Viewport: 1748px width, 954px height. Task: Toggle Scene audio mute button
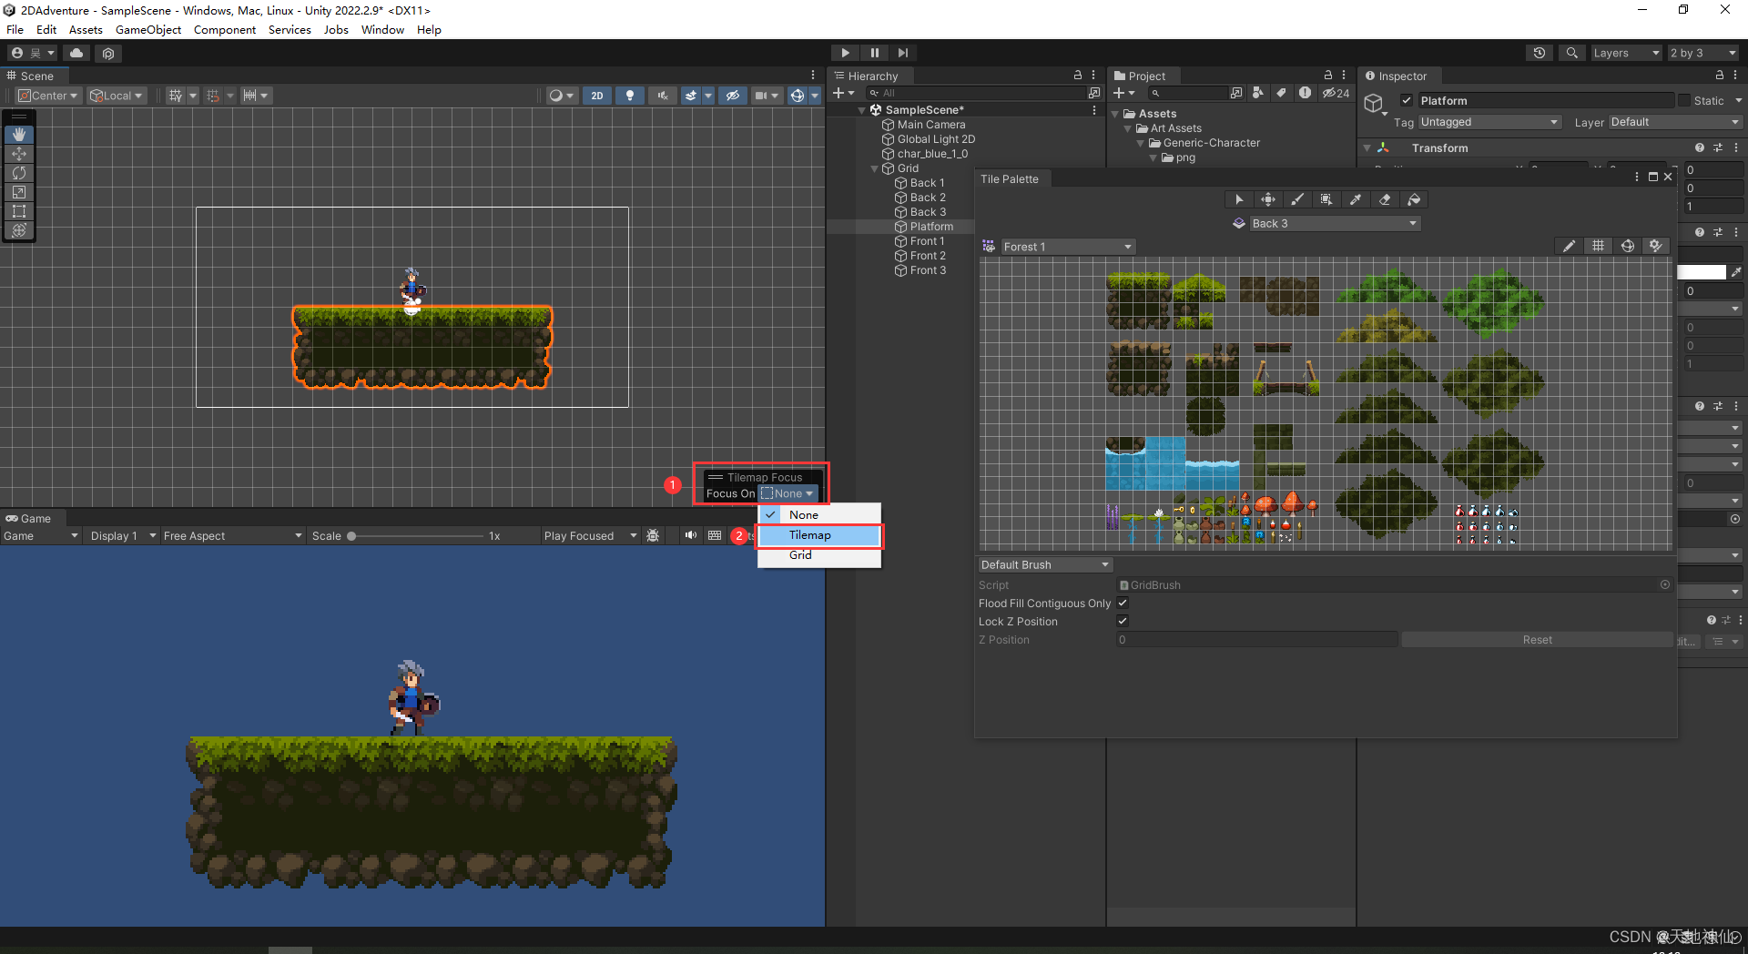(662, 96)
